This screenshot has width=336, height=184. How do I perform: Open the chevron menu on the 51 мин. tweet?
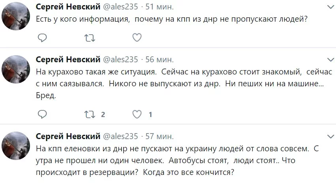pyautogui.click(x=330, y=7)
